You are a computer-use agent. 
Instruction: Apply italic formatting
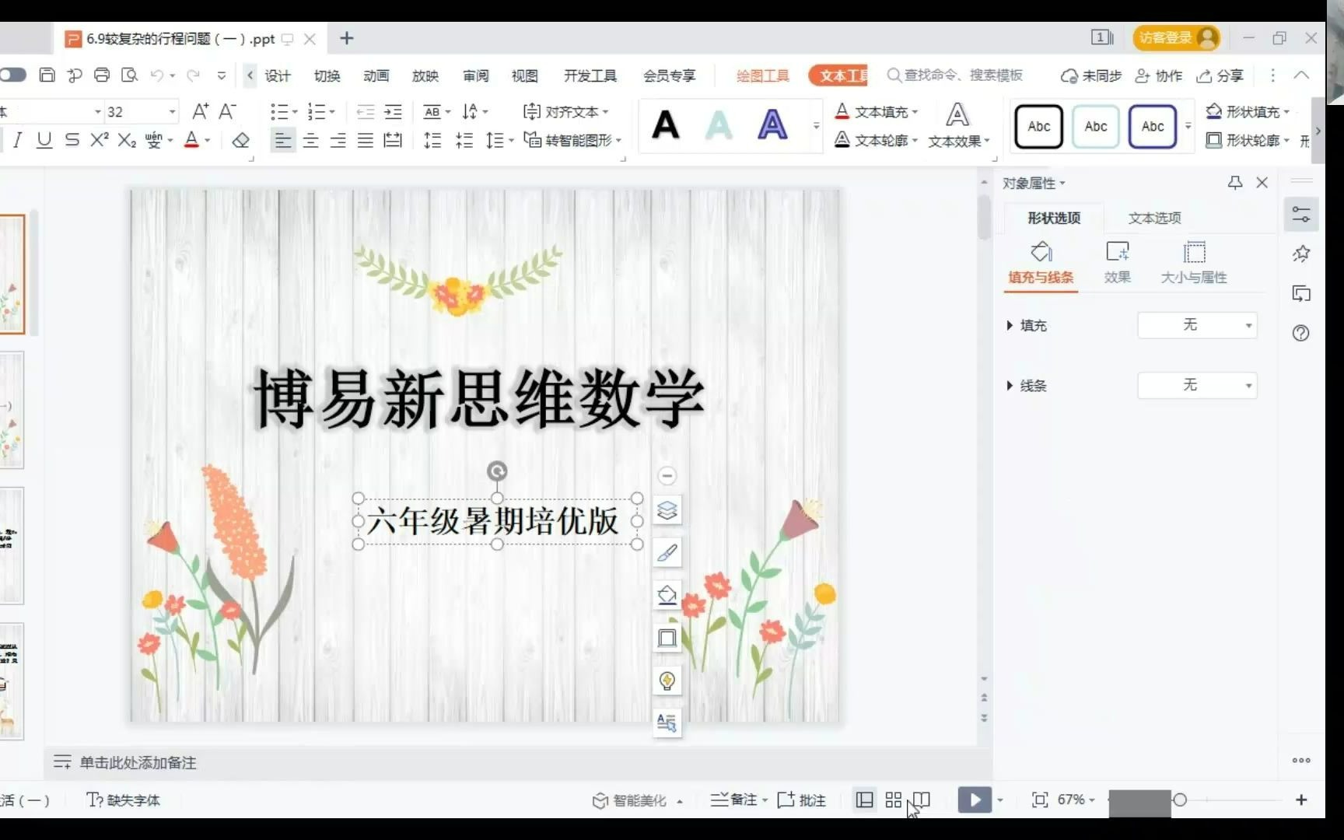[x=18, y=140]
